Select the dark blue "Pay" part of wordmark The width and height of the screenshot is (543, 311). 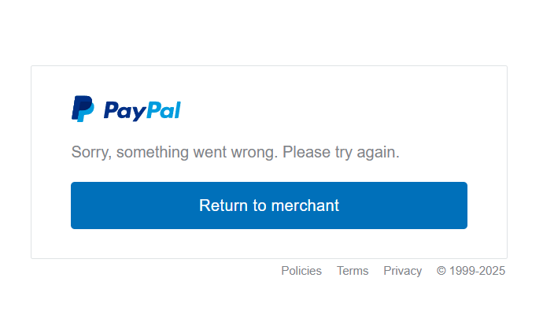tap(125, 111)
